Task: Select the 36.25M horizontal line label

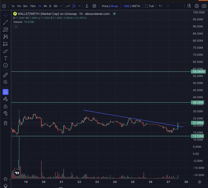Action: tap(198, 102)
